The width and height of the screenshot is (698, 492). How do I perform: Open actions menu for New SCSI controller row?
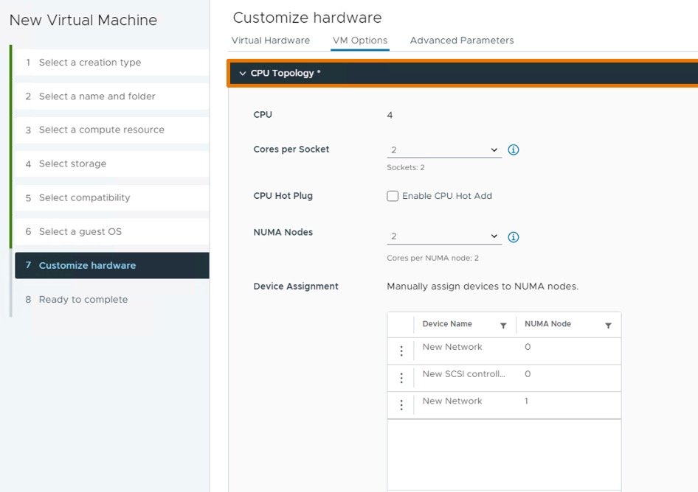(401, 379)
